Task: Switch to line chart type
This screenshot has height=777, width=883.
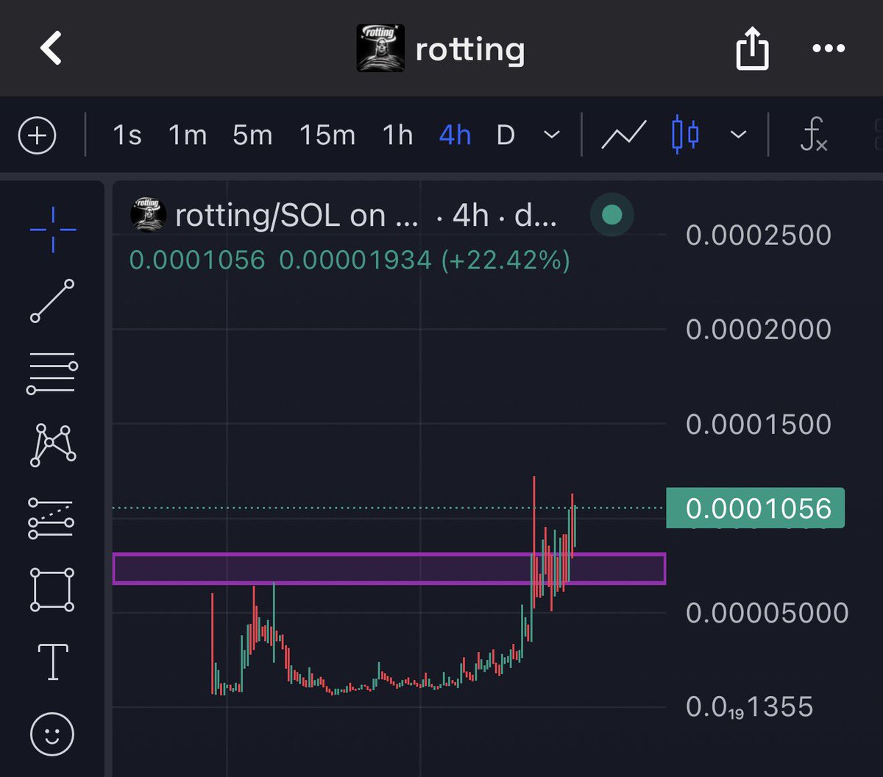Action: [624, 135]
